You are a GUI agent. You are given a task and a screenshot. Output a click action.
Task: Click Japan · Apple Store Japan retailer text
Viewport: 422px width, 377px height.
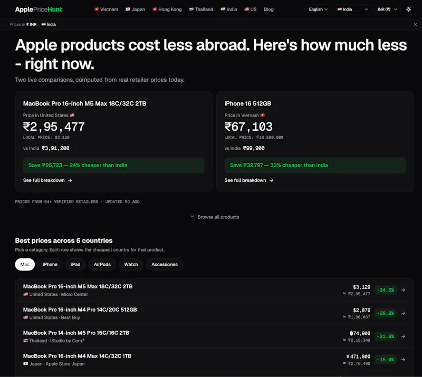pyautogui.click(x=54, y=364)
